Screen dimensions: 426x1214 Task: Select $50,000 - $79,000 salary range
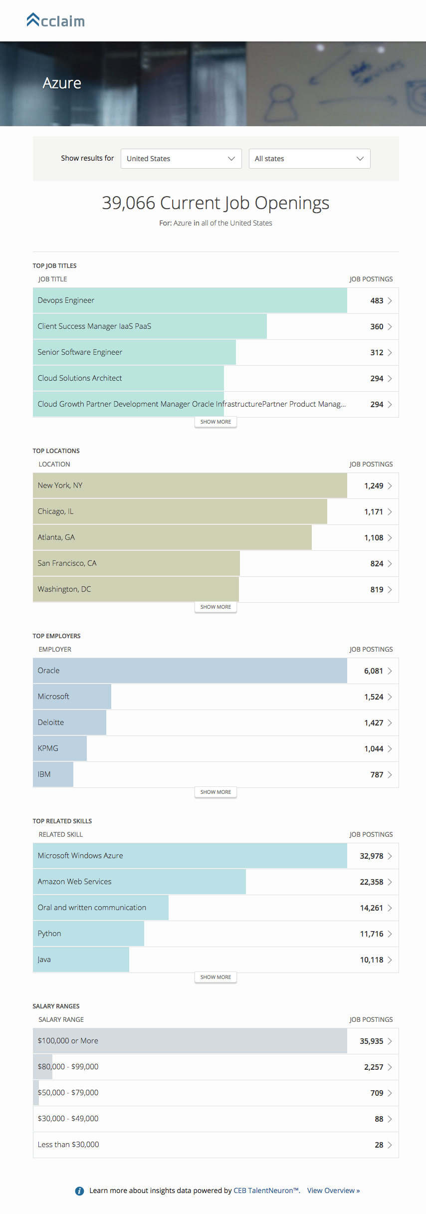[68, 1093]
